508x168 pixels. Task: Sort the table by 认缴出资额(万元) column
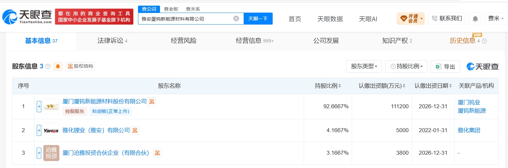click(x=382, y=86)
